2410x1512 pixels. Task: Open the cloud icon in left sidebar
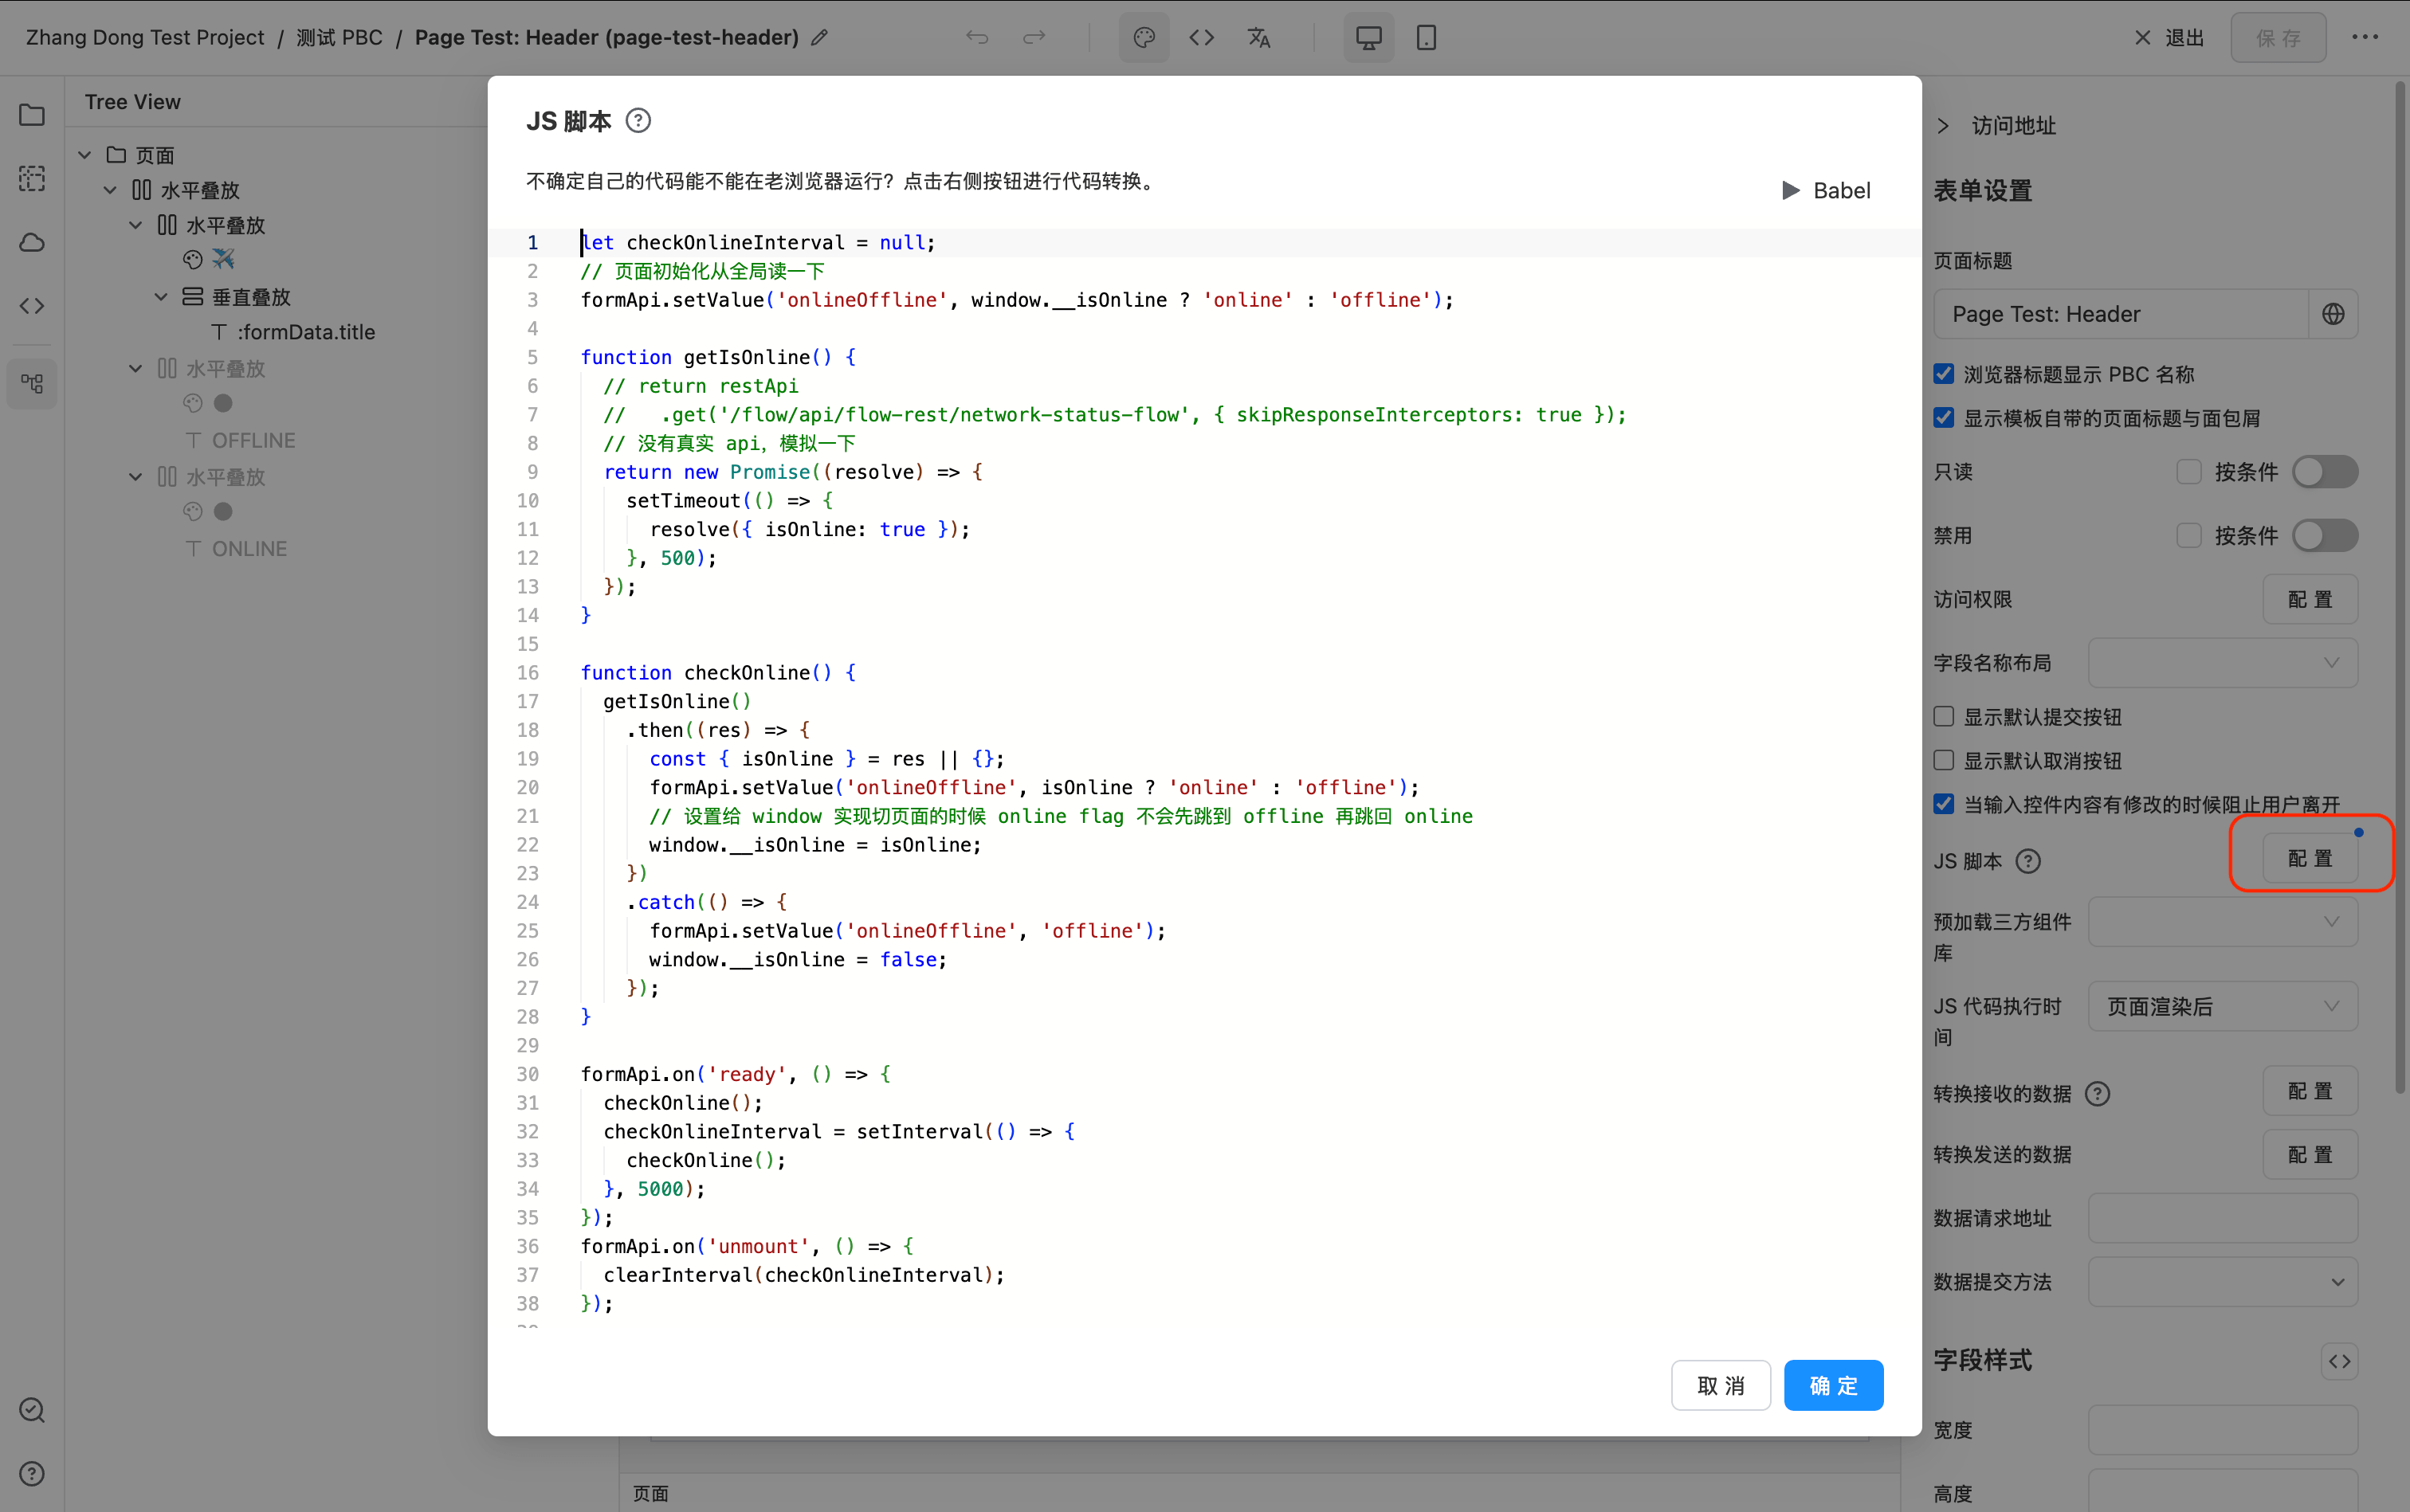click(x=32, y=242)
